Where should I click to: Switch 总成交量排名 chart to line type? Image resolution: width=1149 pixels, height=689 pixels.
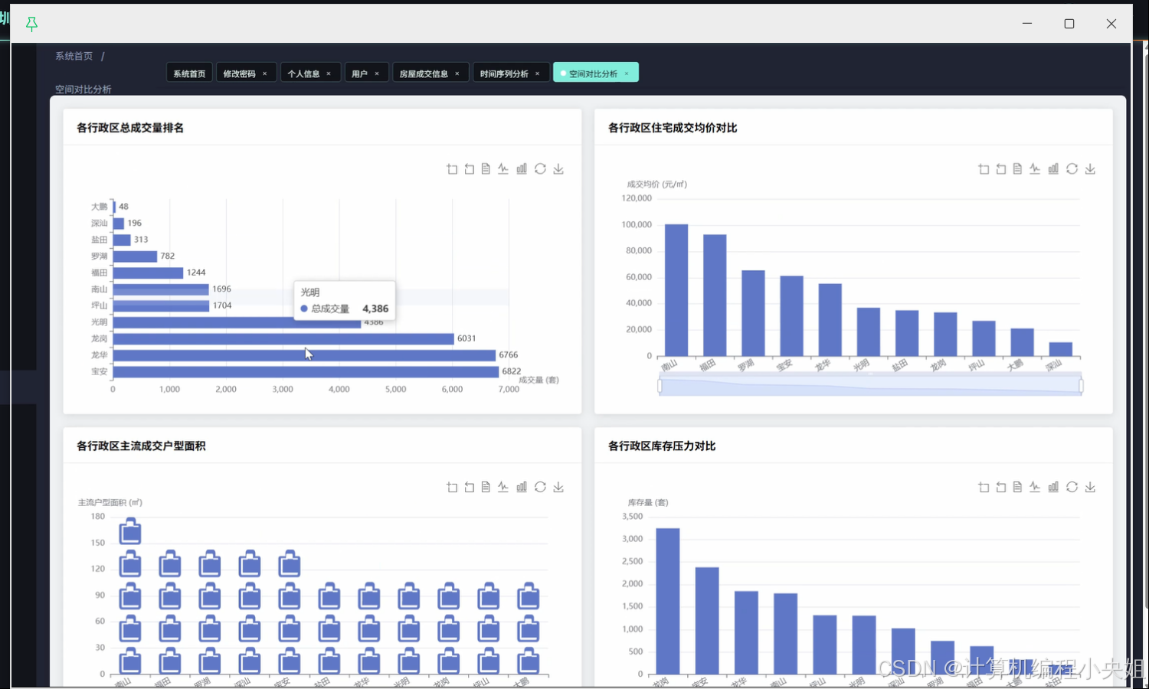tap(503, 168)
